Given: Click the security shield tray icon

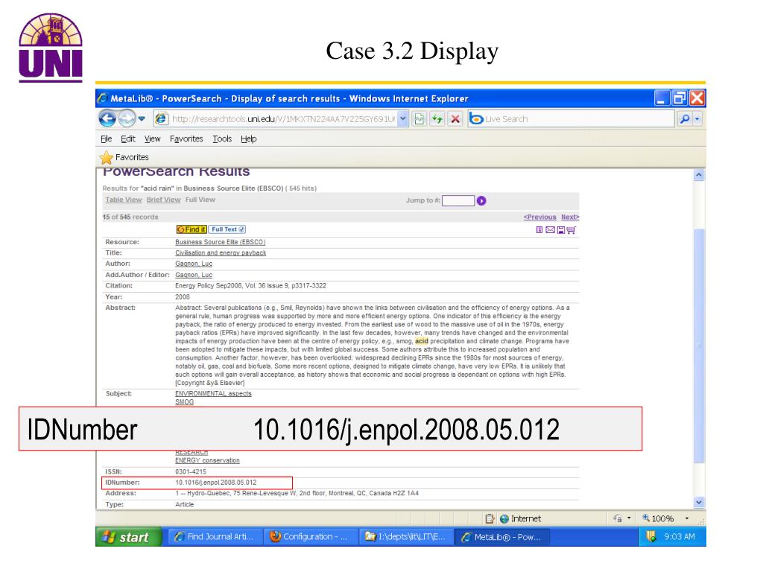Looking at the screenshot, I should 651,536.
